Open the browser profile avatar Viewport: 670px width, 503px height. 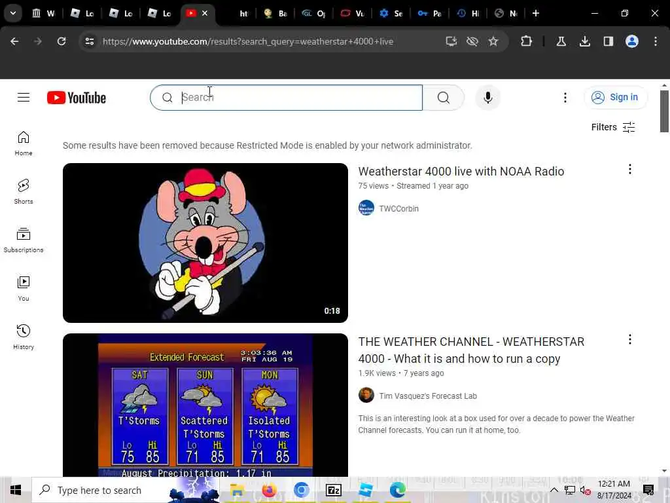coord(631,41)
